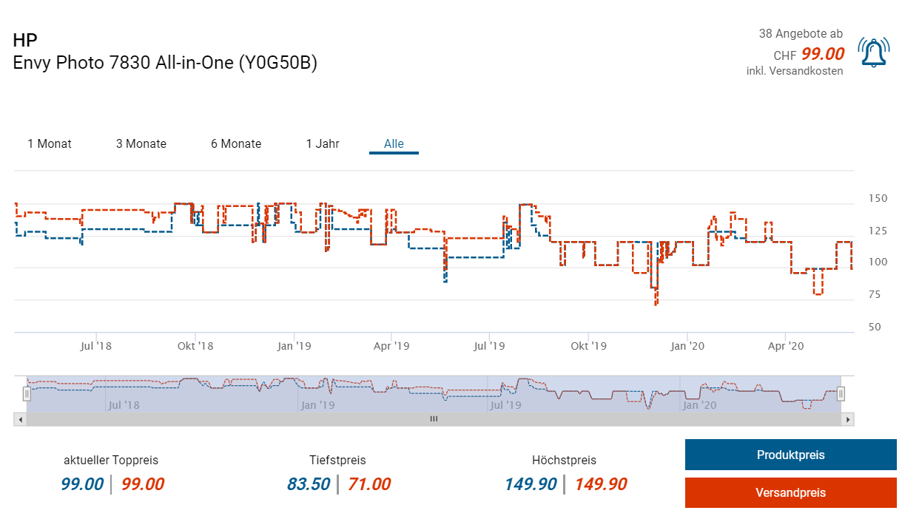Click the Jan '19 label in the navigator
Image resolution: width=902 pixels, height=516 pixels.
[x=317, y=405]
